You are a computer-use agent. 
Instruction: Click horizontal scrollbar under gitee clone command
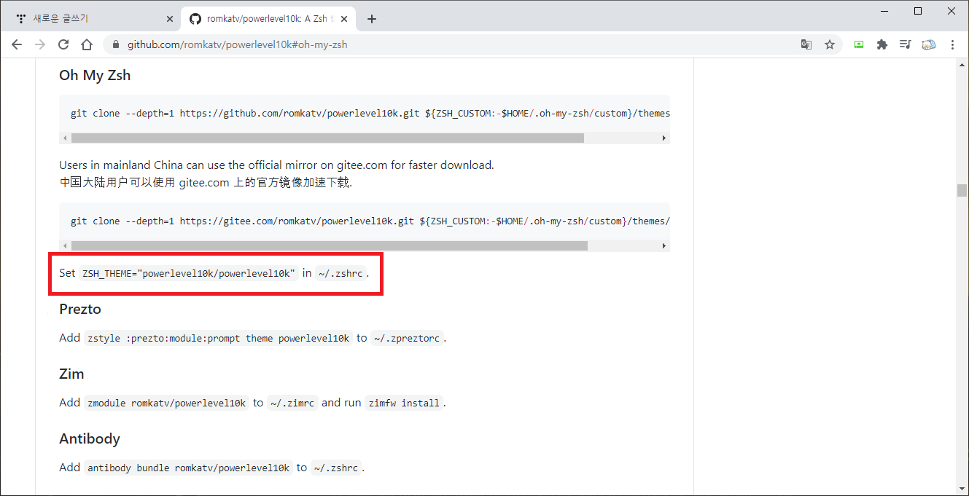click(x=329, y=246)
